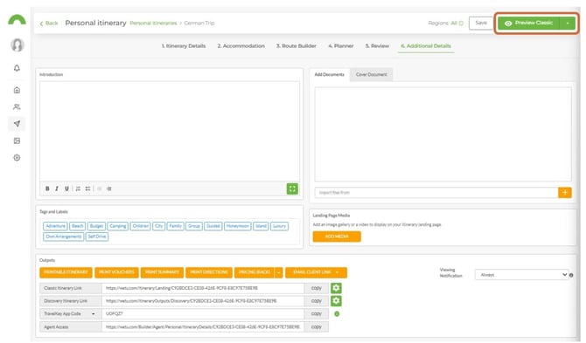
Task: Click the info icon next to Viewing Notification
Action: point(571,275)
